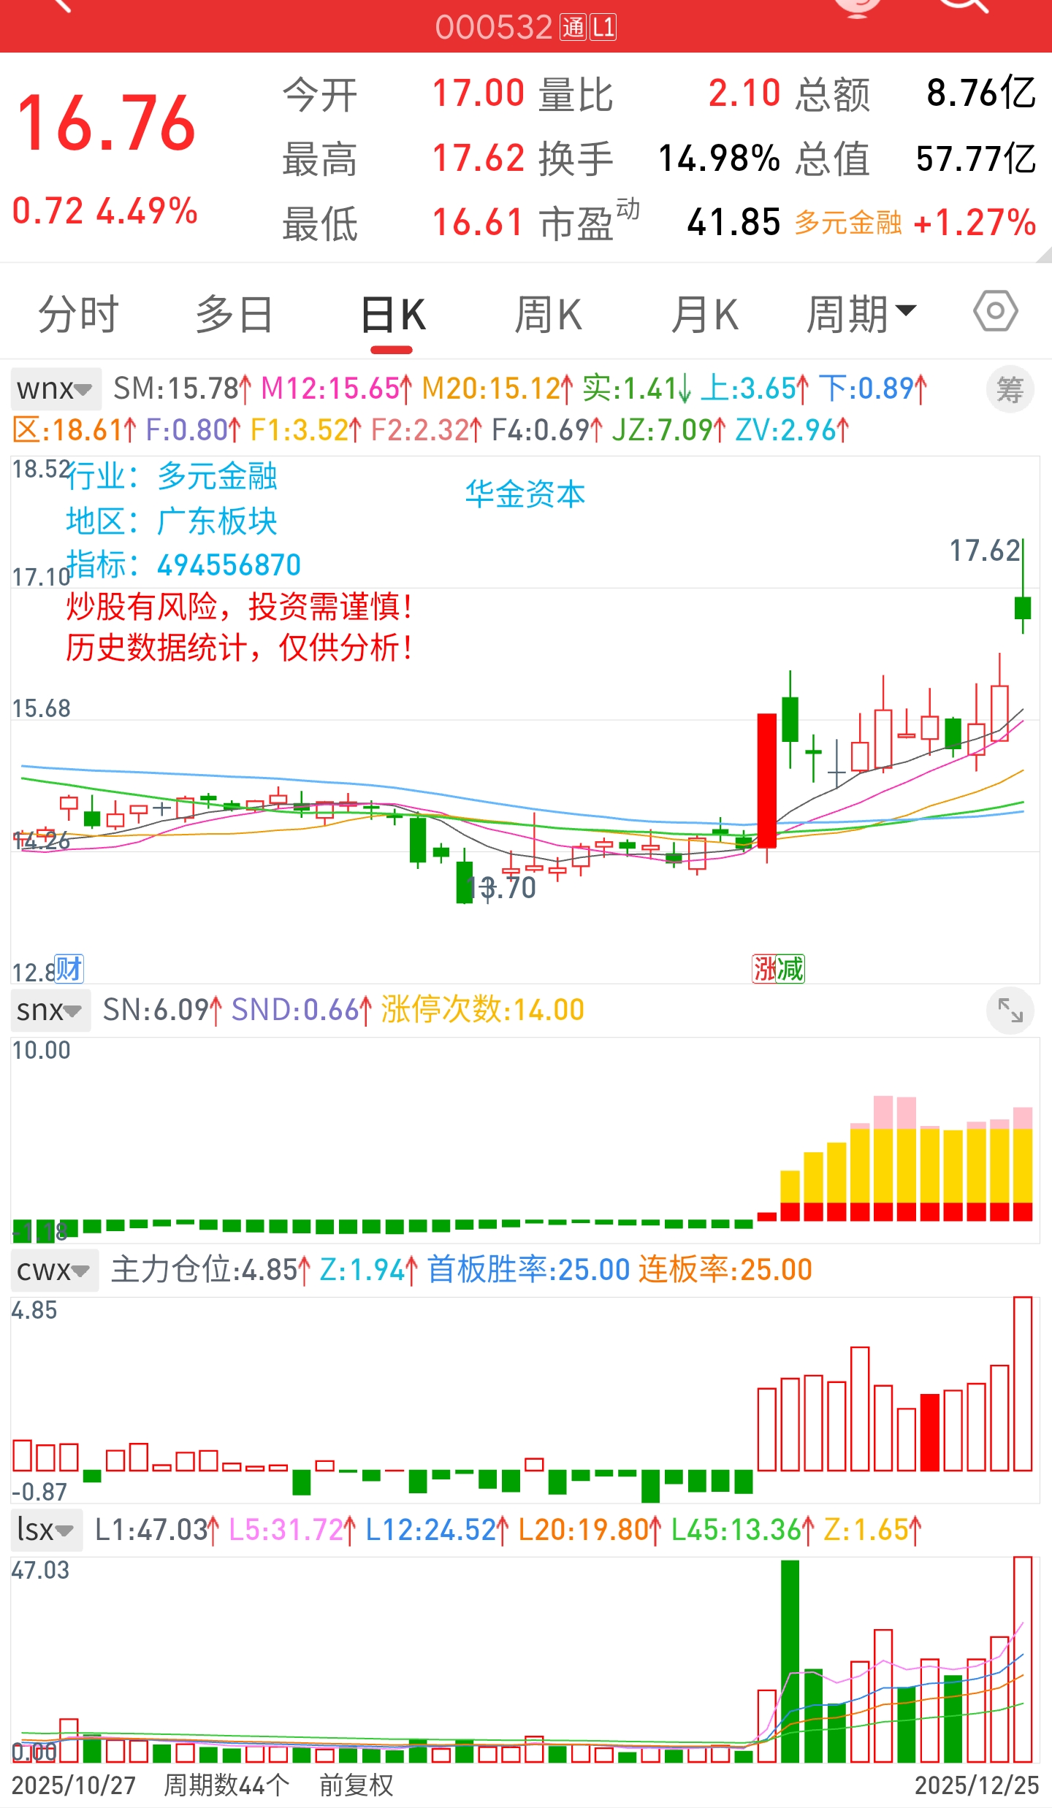Tap the 涨 marker badge
Screen dimensions: 1052x1808
766,970
